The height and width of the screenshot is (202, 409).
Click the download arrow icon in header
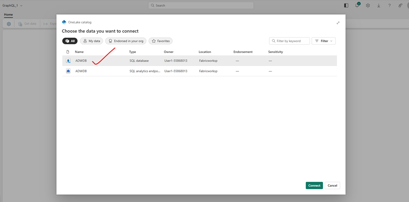379,5
